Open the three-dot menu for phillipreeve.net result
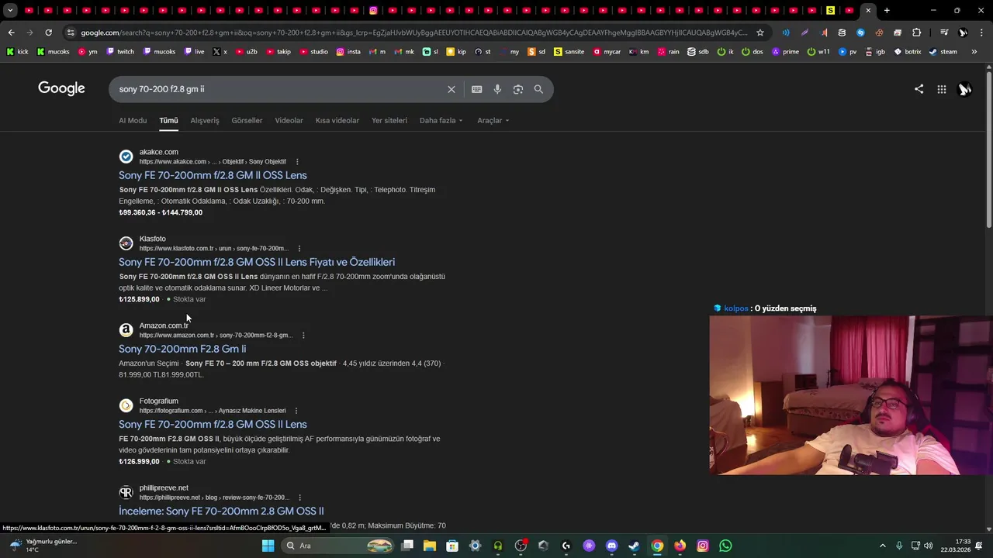Viewport: 993px width, 558px height. coord(299,498)
